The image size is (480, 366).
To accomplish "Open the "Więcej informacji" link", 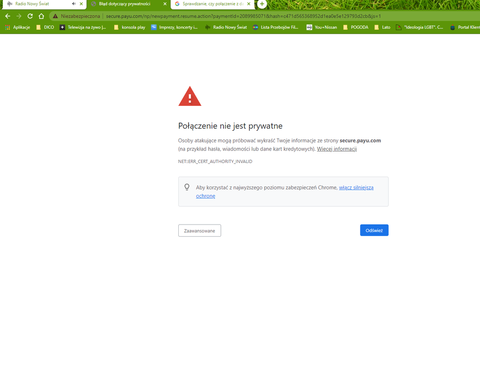I will click(x=336, y=149).
